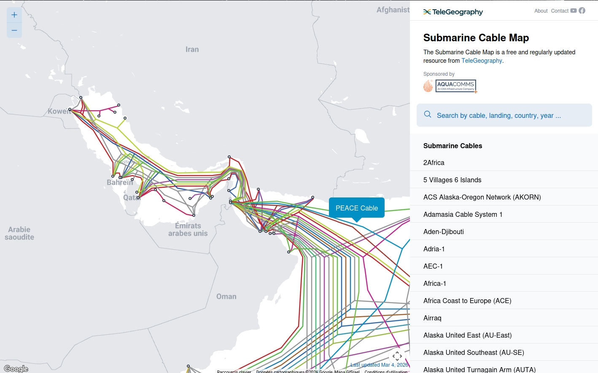
Task: Open Adamasia Cable System 1 entry
Action: click(504, 214)
